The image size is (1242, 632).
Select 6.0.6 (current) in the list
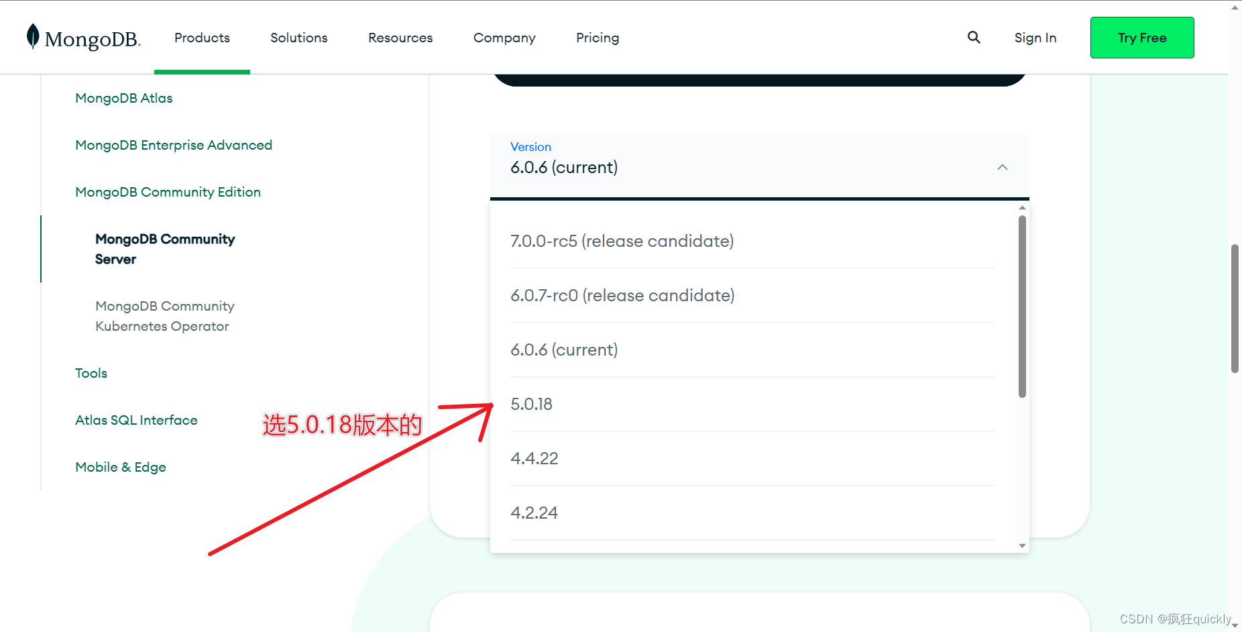[752, 350]
